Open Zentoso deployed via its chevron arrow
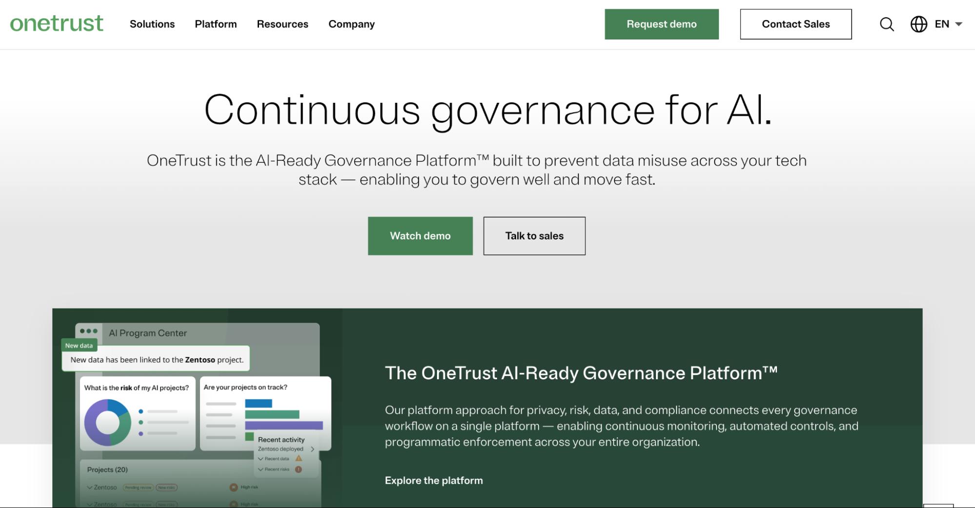 [313, 449]
